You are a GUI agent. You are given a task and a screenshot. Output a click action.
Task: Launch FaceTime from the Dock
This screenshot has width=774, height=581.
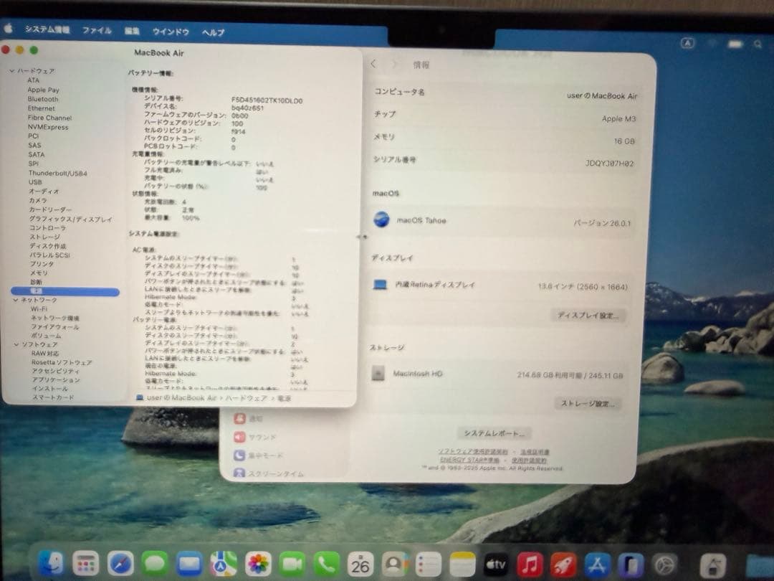[290, 564]
